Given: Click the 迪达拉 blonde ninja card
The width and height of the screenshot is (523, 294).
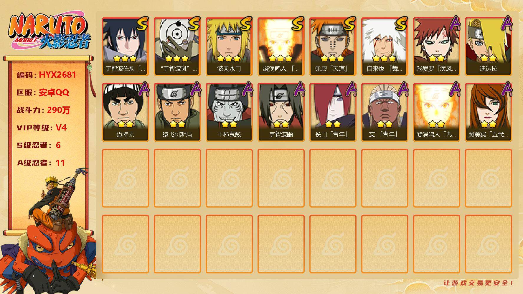Looking at the screenshot, I should 488,46.
